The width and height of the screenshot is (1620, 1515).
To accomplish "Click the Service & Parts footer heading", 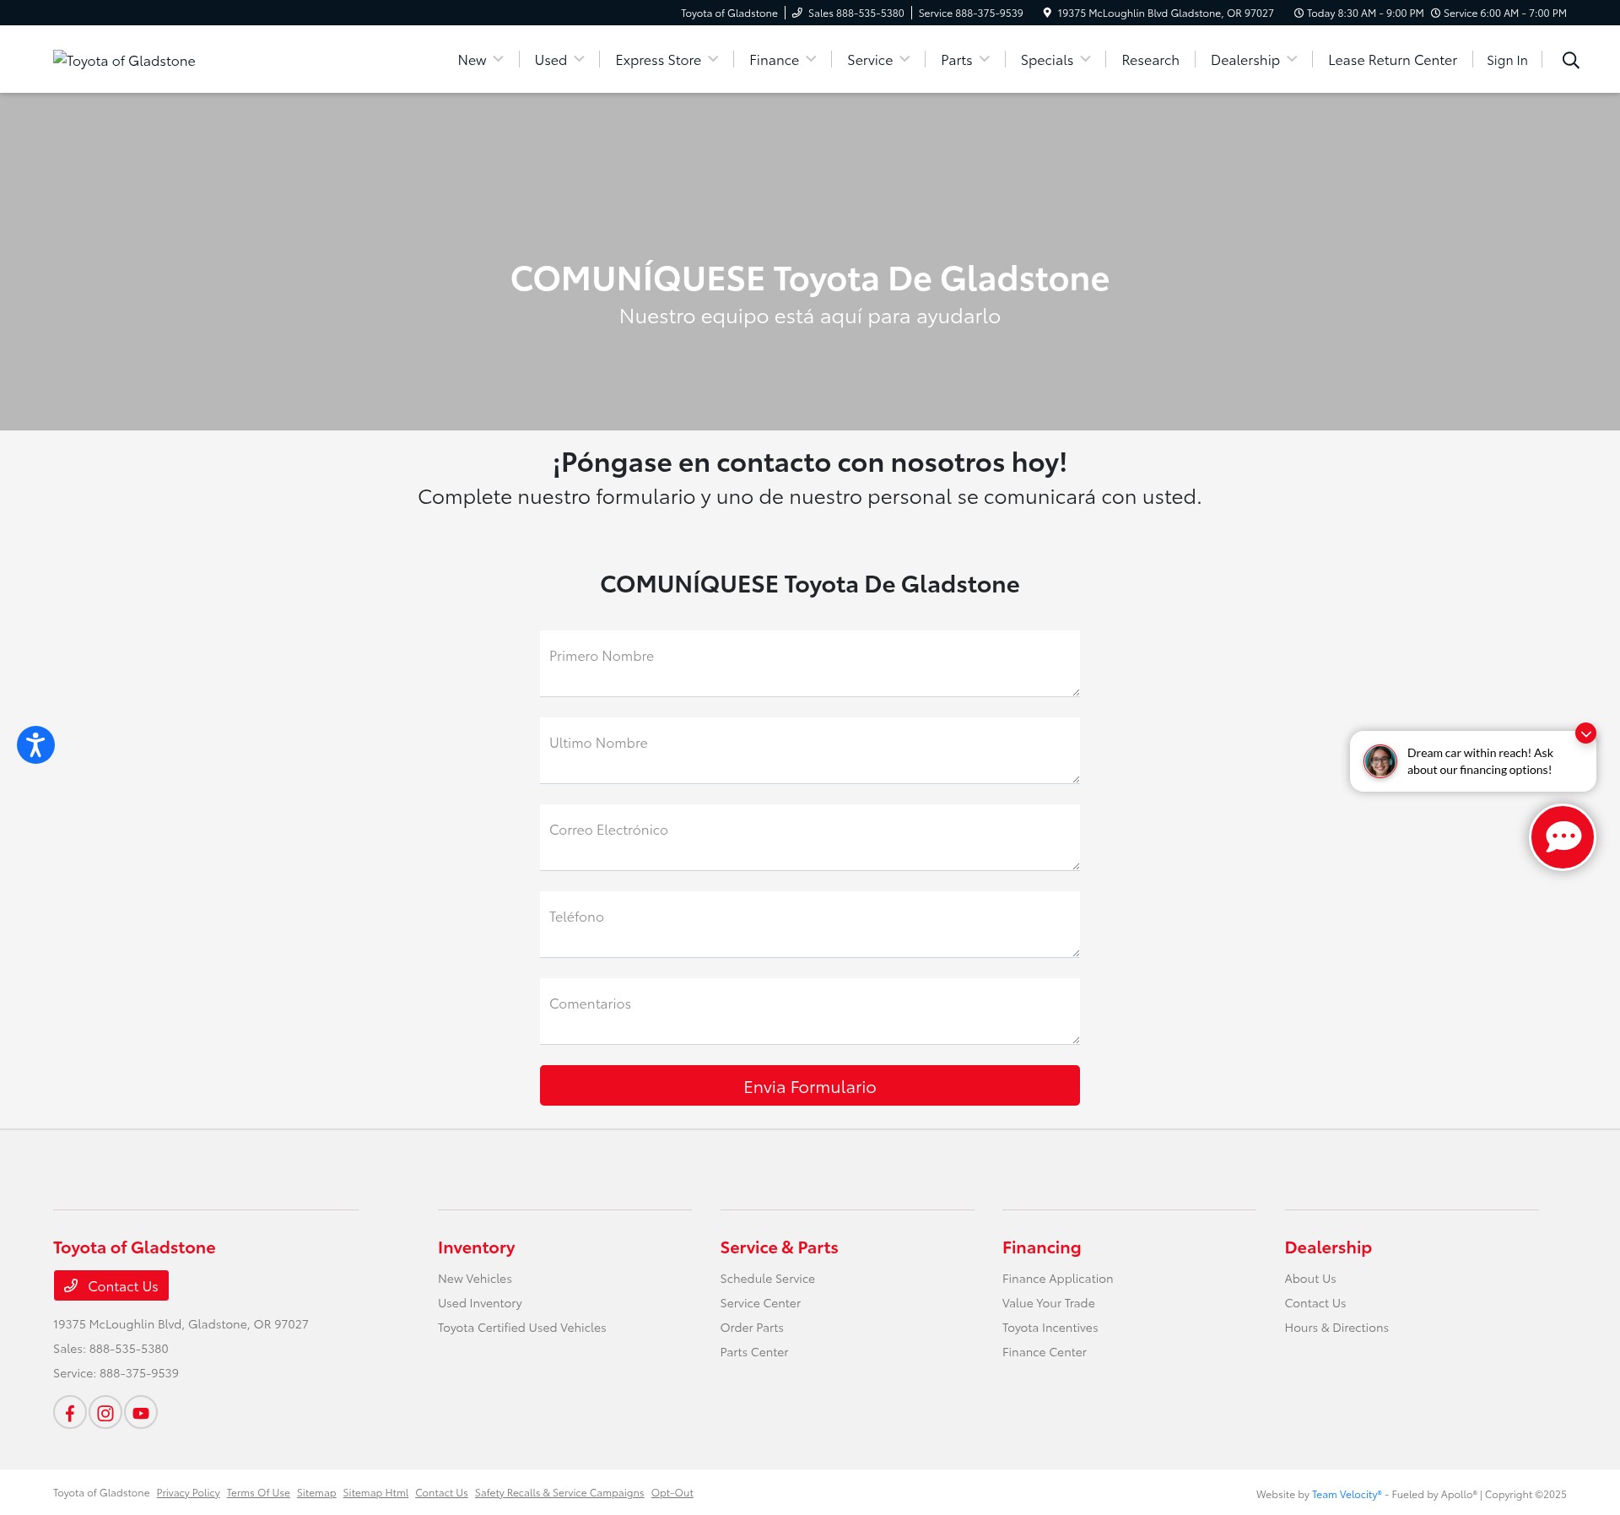I will 779,1247.
